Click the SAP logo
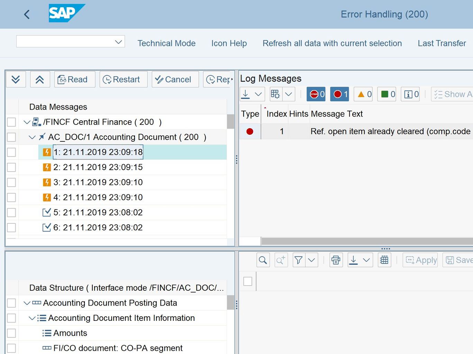The image size is (473, 354). click(67, 13)
